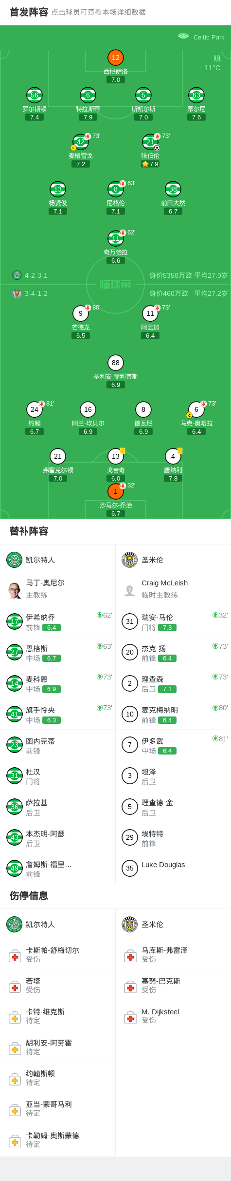Image resolution: width=231 pixels, height=1181 pixels.
Task: Open 马克-奥哈拉 number 6 player icon
Action: 196,409
